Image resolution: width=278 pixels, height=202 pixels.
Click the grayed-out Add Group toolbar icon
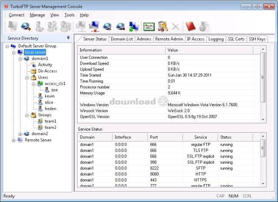(52, 26)
